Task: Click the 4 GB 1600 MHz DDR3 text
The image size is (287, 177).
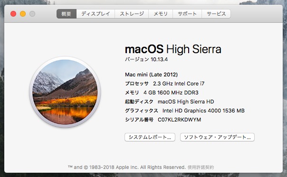Action: pos(171,93)
